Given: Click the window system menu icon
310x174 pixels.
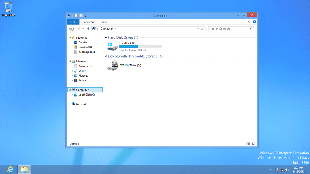Looking at the screenshot, I should (x=69, y=16).
